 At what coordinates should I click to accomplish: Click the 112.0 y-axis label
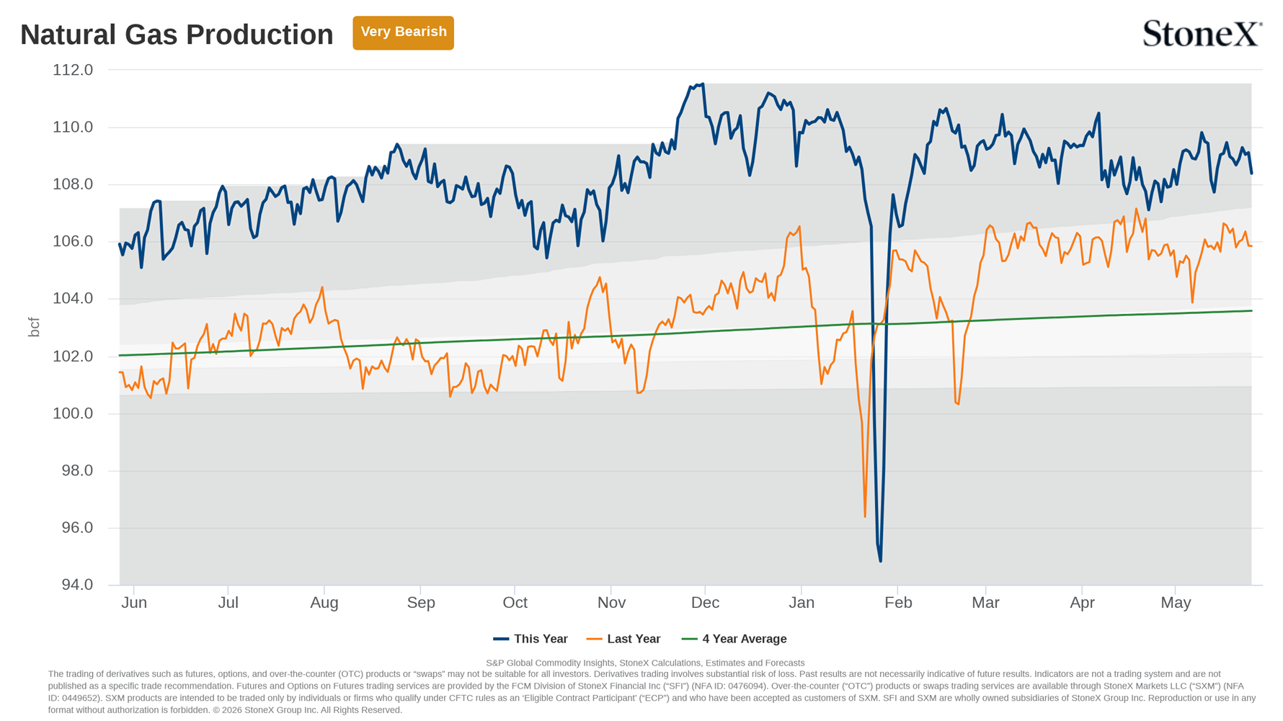point(73,70)
